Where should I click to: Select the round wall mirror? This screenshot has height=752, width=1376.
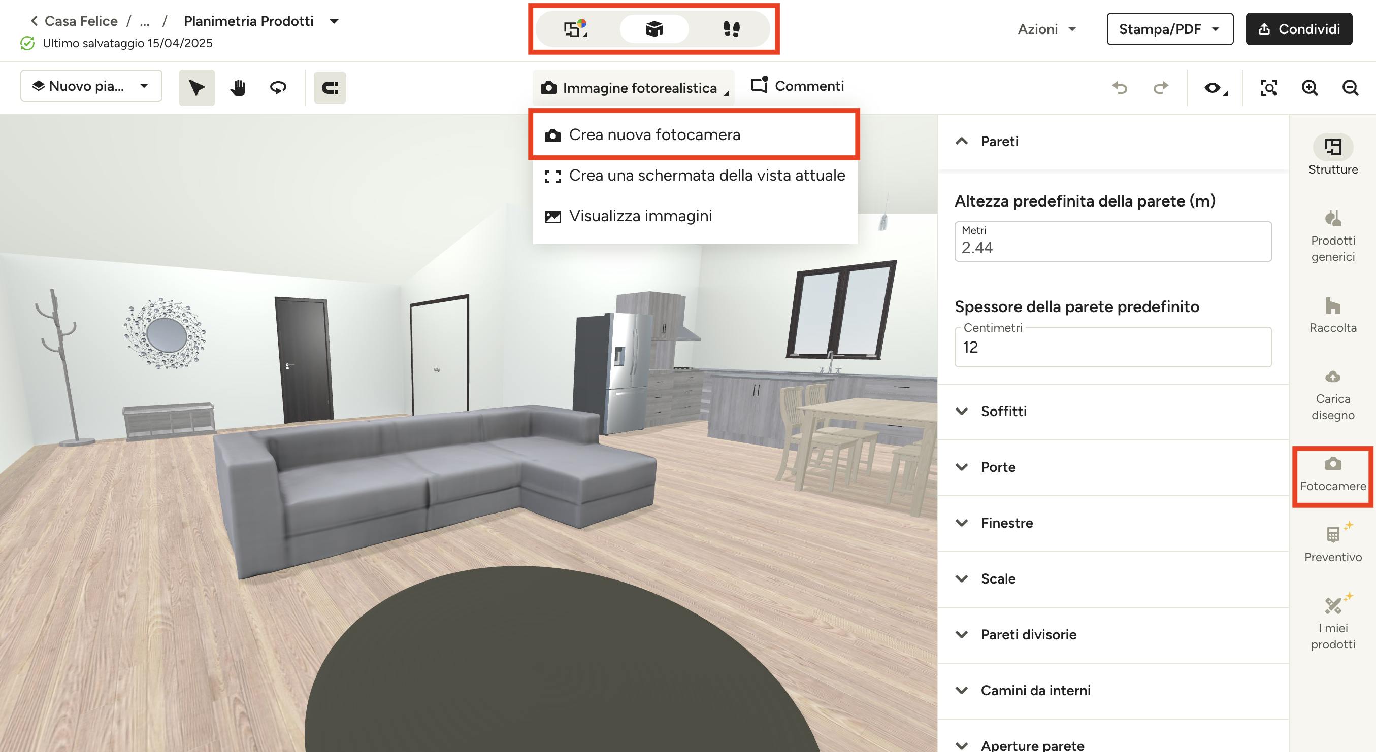click(165, 334)
